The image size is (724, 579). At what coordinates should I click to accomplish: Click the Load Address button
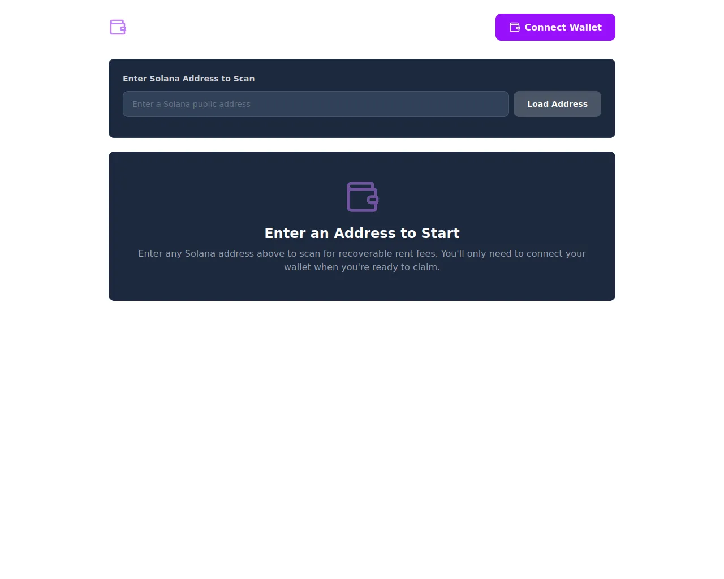[x=557, y=104]
